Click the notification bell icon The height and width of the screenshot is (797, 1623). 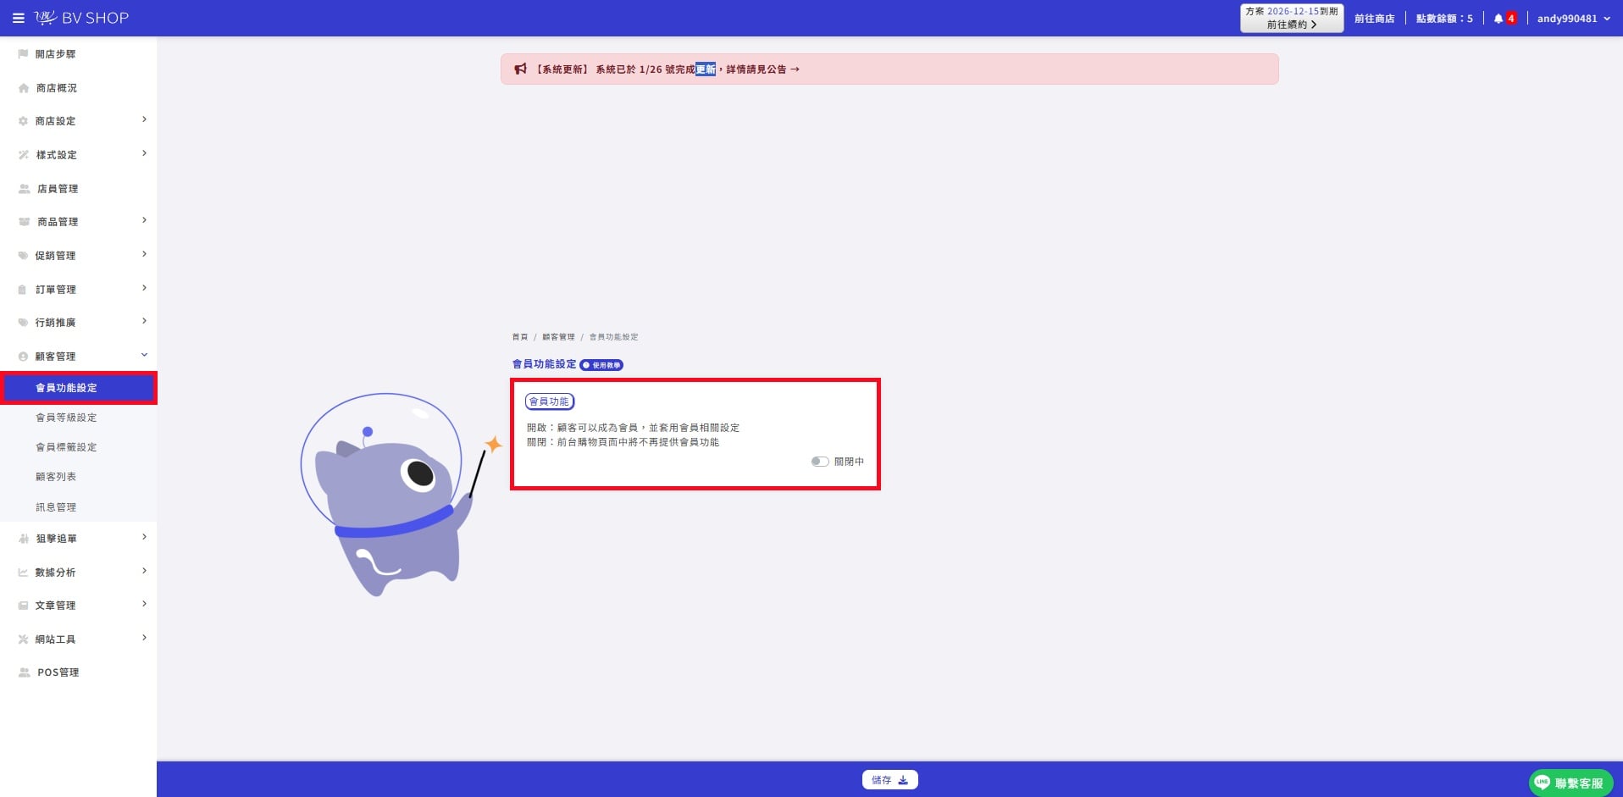point(1498,19)
